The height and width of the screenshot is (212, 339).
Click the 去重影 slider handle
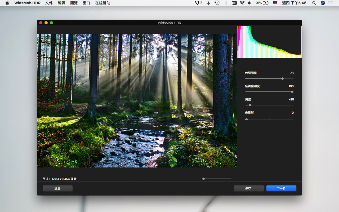[246, 119]
